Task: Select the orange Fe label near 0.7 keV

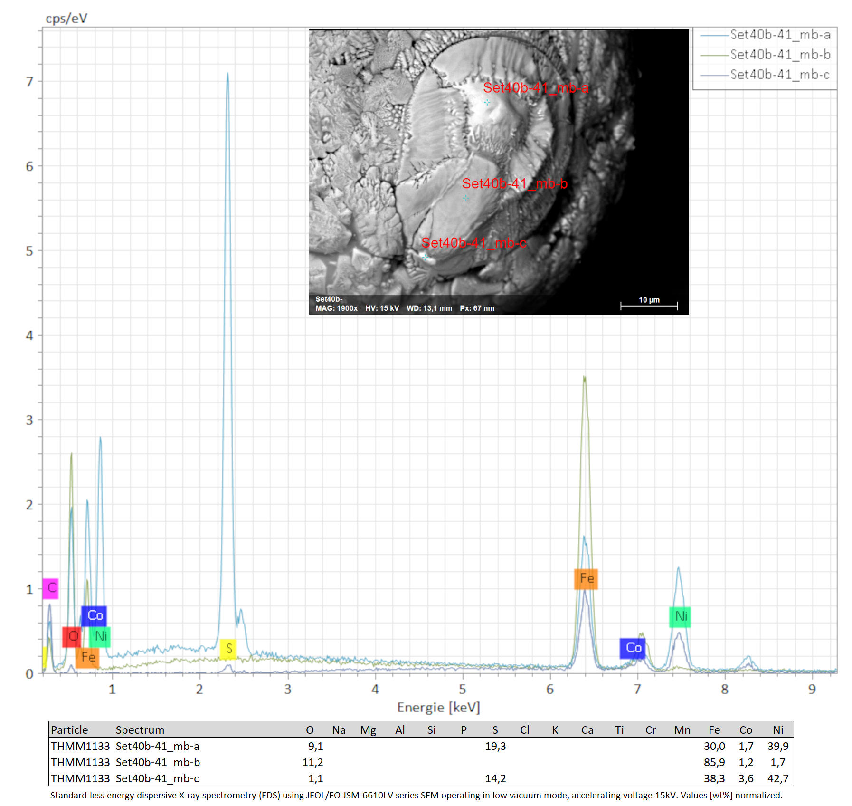Action: pyautogui.click(x=87, y=658)
